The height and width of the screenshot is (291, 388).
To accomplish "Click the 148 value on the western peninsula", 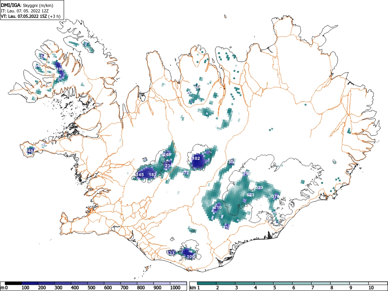I will click(x=30, y=151).
